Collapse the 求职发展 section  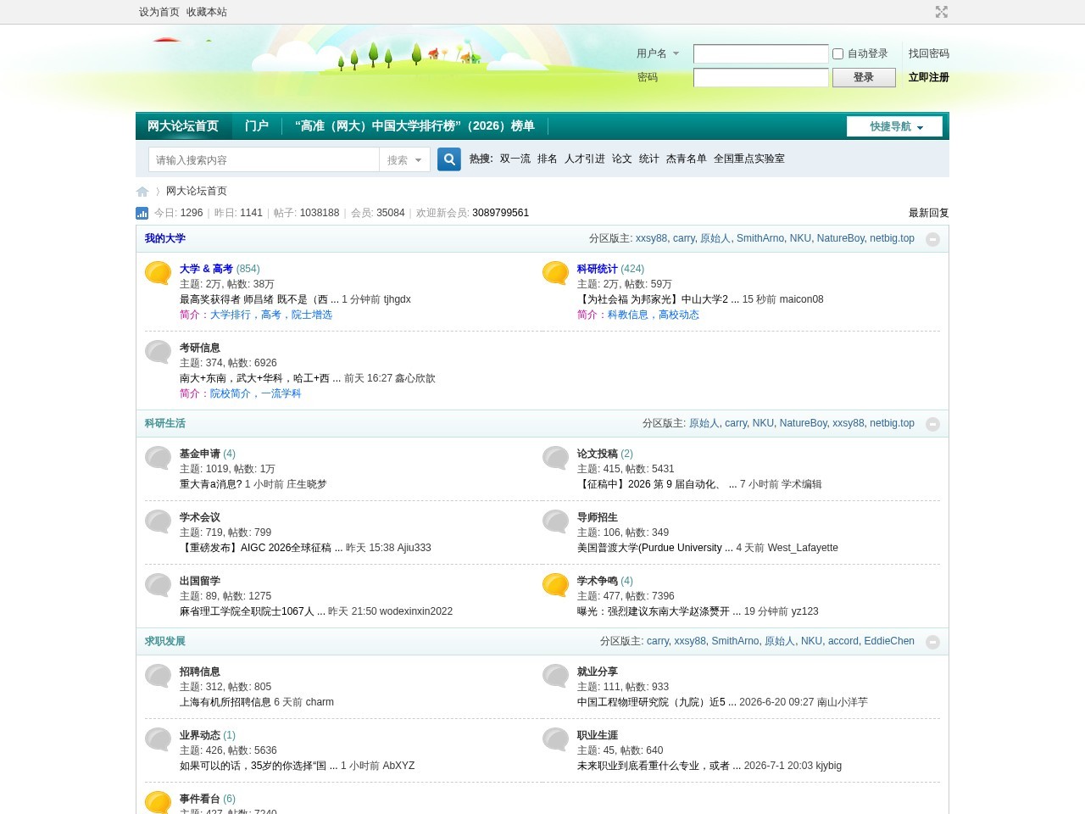pyautogui.click(x=932, y=642)
